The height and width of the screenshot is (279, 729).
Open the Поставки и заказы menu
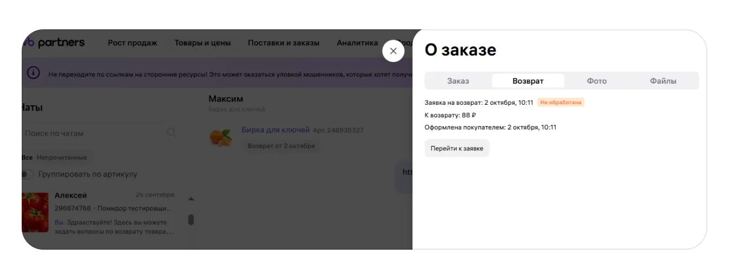284,43
